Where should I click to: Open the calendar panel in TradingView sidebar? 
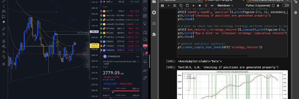click(145, 16)
